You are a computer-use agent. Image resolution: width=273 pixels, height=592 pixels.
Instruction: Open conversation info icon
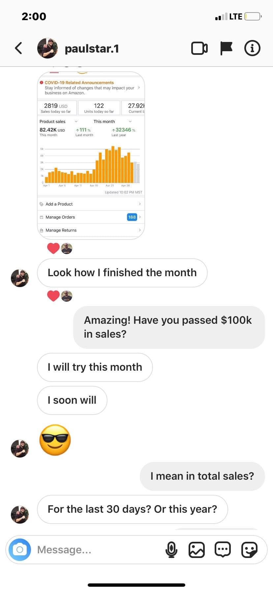click(252, 48)
